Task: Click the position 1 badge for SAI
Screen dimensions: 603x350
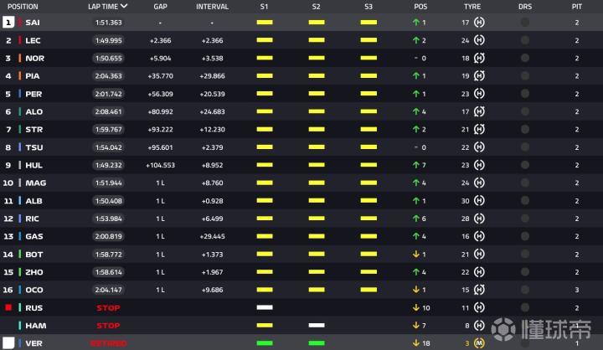Action: 9,23
